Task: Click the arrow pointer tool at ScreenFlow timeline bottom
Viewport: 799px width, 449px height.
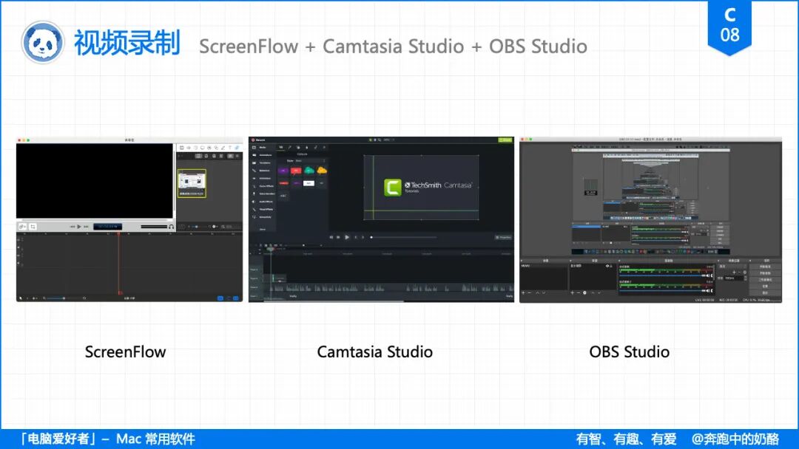Action: pyautogui.click(x=21, y=298)
